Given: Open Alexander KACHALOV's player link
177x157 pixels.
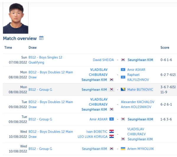Looking at the screenshot, I should 137,102.
